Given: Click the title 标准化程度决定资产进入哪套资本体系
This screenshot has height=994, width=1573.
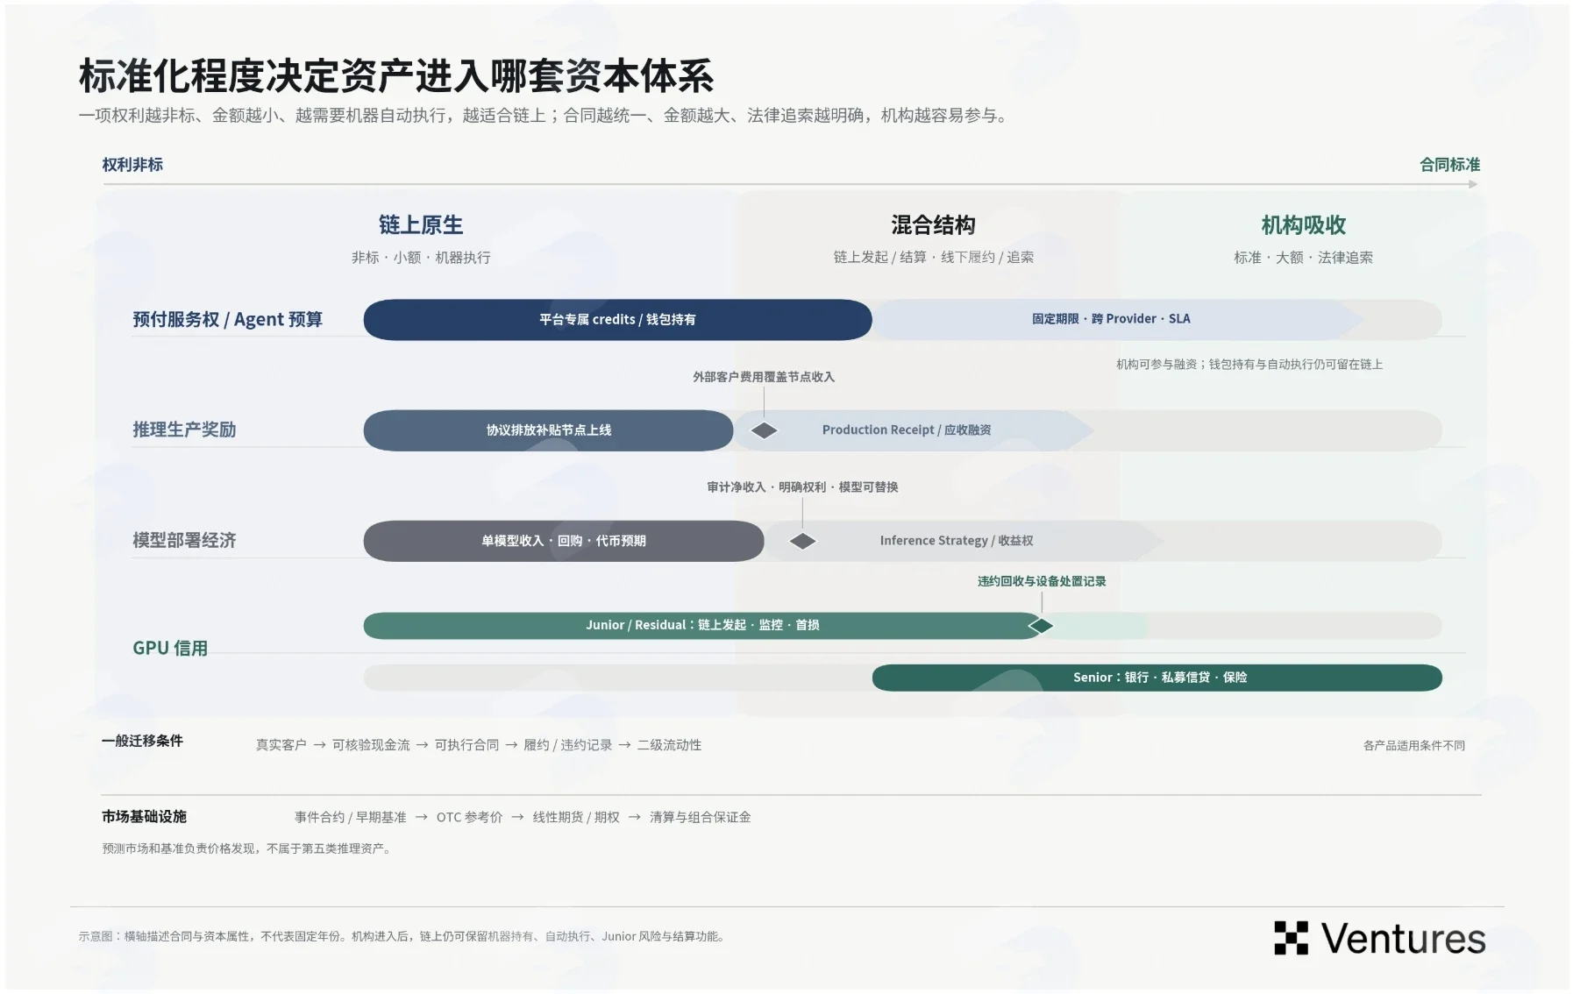Looking at the screenshot, I should tap(396, 76).
